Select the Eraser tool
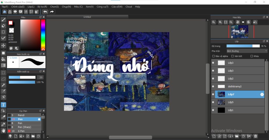 coord(3,26)
